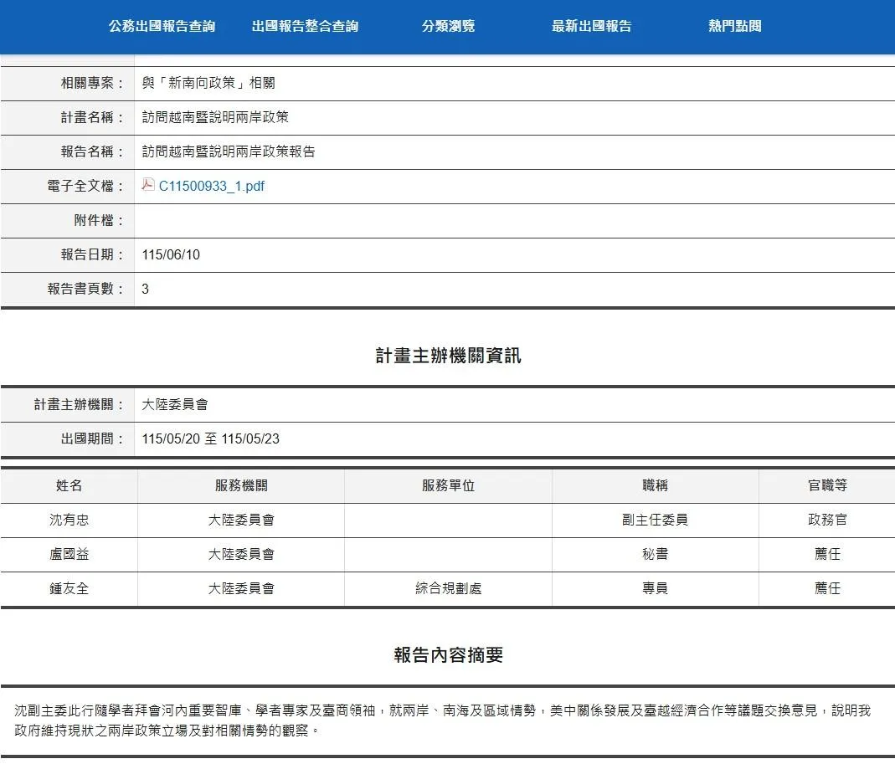The width and height of the screenshot is (895, 764).
Task: Click the 與「新南向政策」相關 value
Action: (x=208, y=84)
